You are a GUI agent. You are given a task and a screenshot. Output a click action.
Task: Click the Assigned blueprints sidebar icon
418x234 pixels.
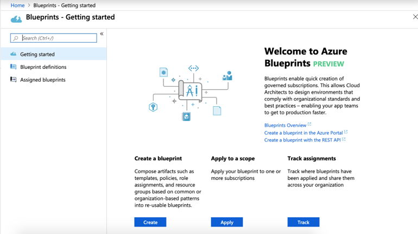[x=14, y=79]
